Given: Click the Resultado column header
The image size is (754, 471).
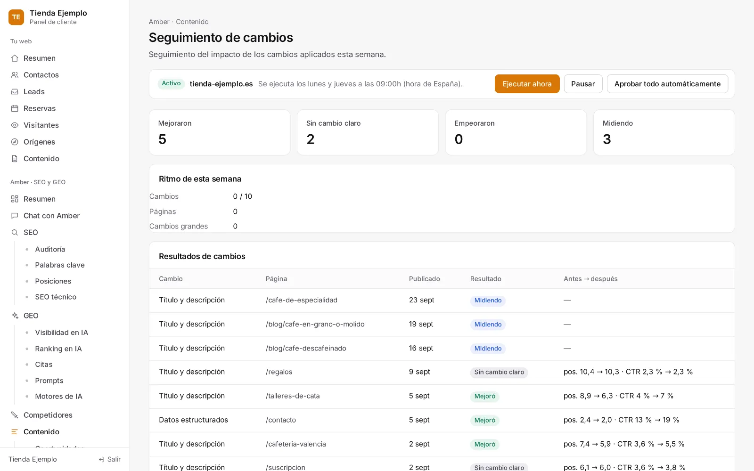Looking at the screenshot, I should (486, 279).
